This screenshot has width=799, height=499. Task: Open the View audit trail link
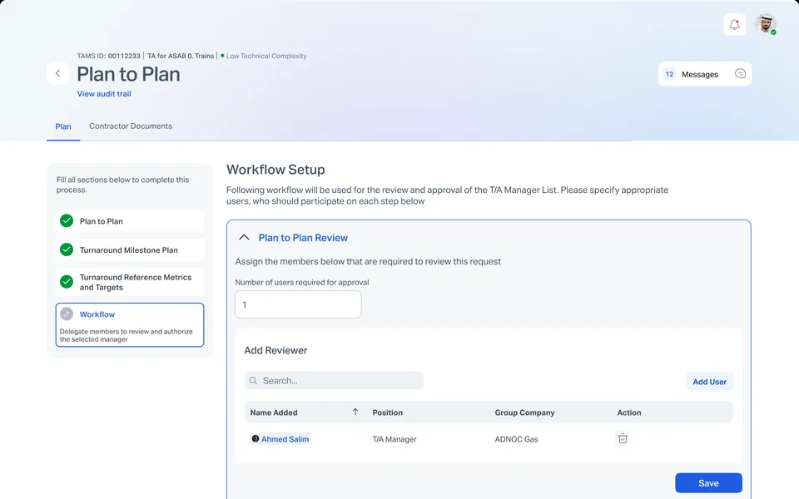click(x=104, y=94)
